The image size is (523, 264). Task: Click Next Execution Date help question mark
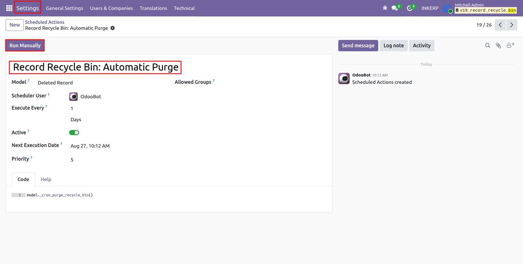coord(61,144)
